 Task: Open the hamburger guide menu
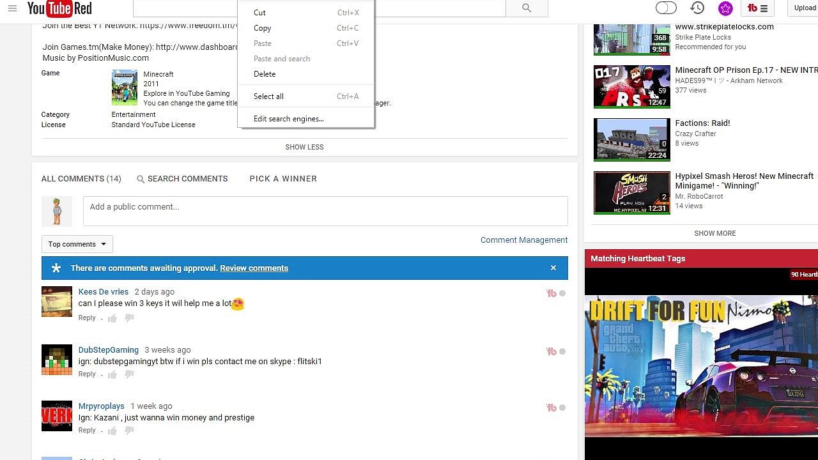pyautogui.click(x=13, y=8)
